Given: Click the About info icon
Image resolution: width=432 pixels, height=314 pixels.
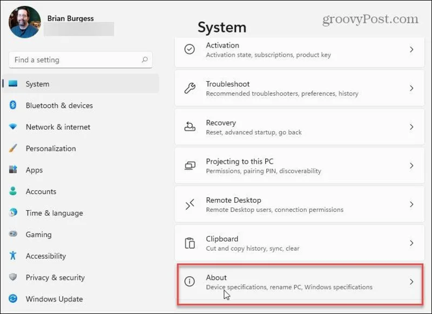Looking at the screenshot, I should coord(190,282).
